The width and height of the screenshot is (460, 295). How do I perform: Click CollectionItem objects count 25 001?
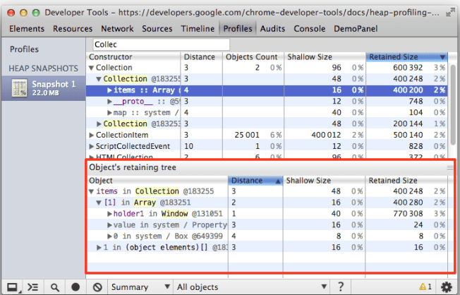247,135
